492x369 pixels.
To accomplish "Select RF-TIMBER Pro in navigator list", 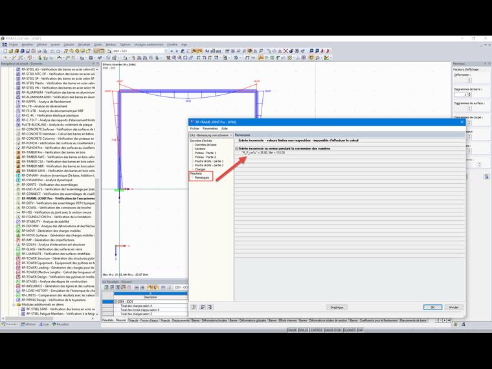I will 53,153.
